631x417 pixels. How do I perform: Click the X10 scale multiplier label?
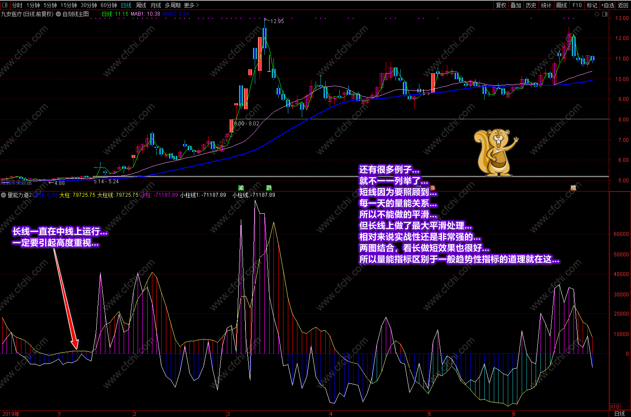click(x=614, y=407)
